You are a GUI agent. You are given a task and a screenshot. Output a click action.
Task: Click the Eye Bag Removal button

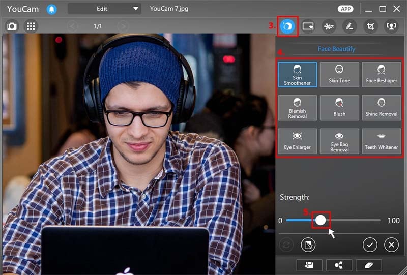[339, 141]
